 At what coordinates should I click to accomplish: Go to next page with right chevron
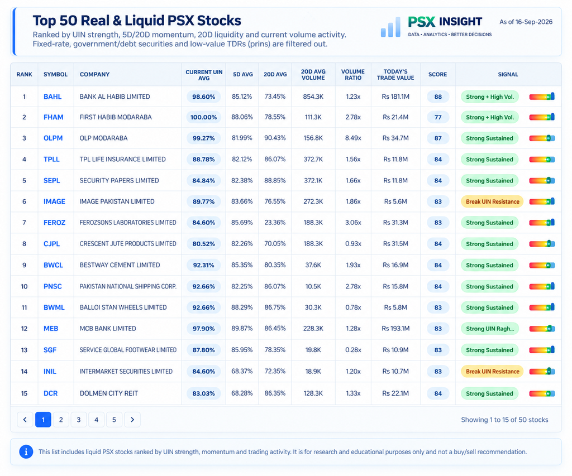click(x=132, y=420)
